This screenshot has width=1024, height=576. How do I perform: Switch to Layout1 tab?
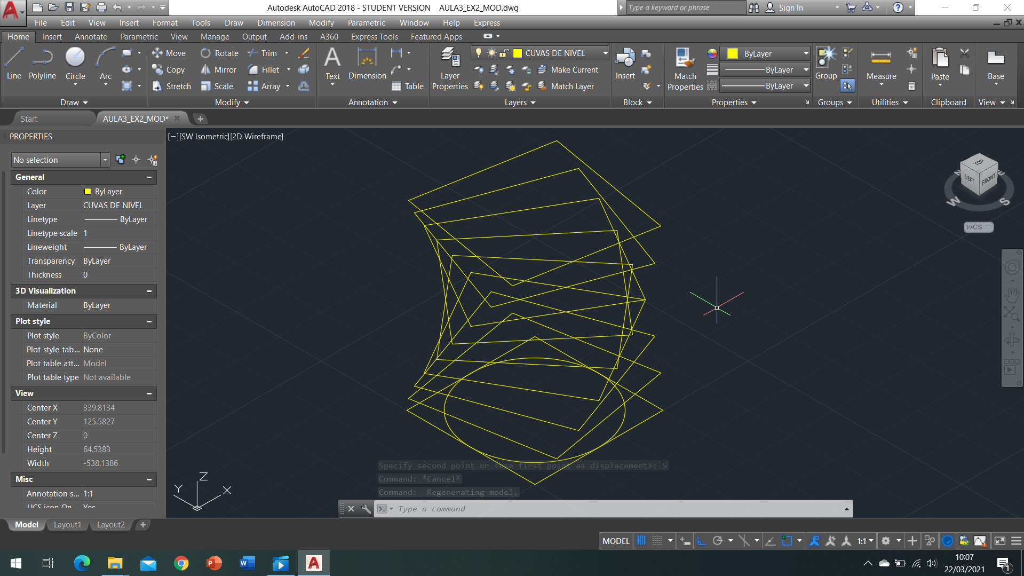click(67, 525)
